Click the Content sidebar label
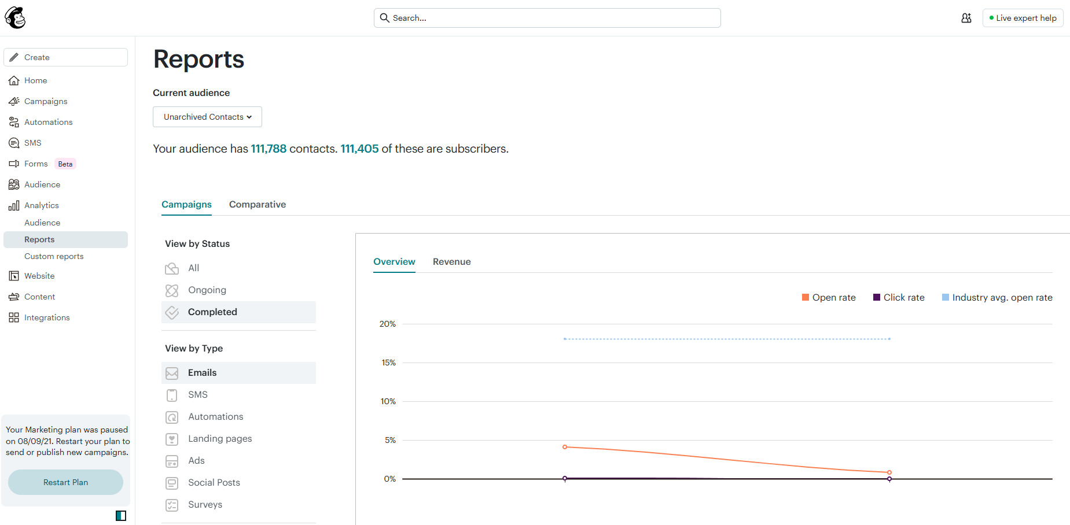Screen dimensions: 1070x525 (x=39, y=297)
